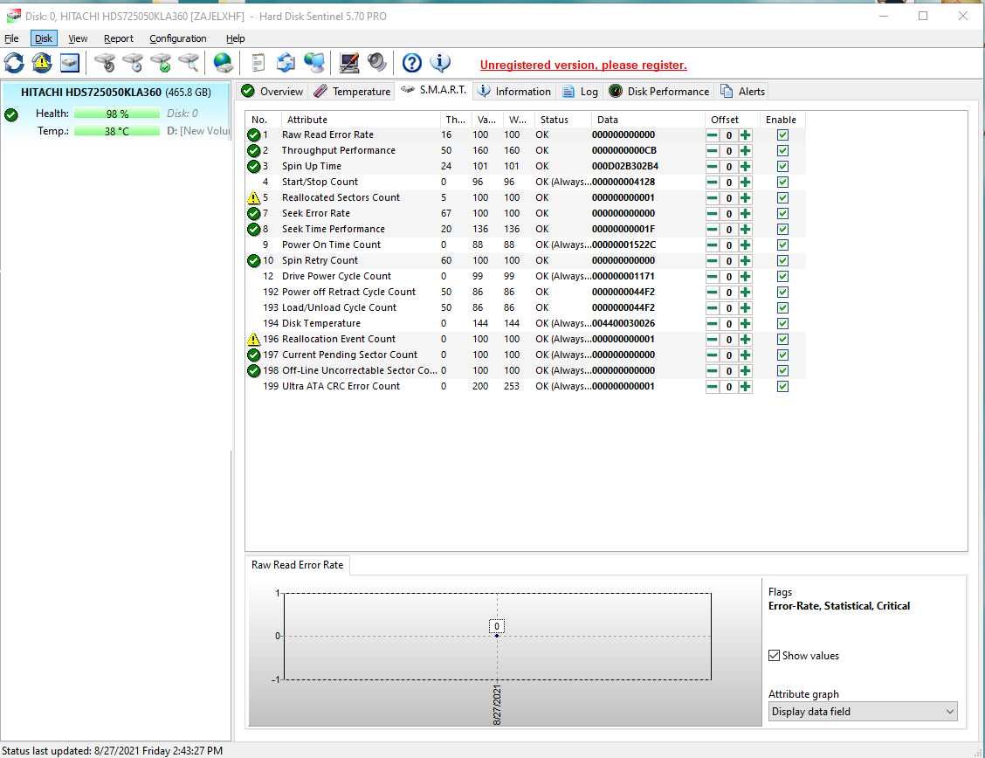Image resolution: width=985 pixels, height=758 pixels.
Task: Open the Report menu
Action: [119, 38]
